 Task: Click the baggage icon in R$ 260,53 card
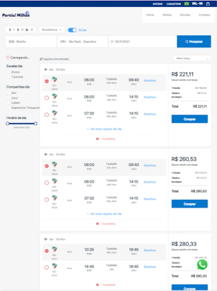[x=97, y=224]
